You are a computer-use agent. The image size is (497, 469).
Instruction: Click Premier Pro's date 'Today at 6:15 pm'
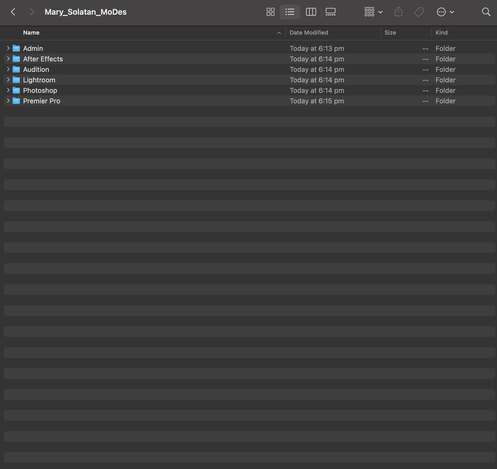coord(317,101)
